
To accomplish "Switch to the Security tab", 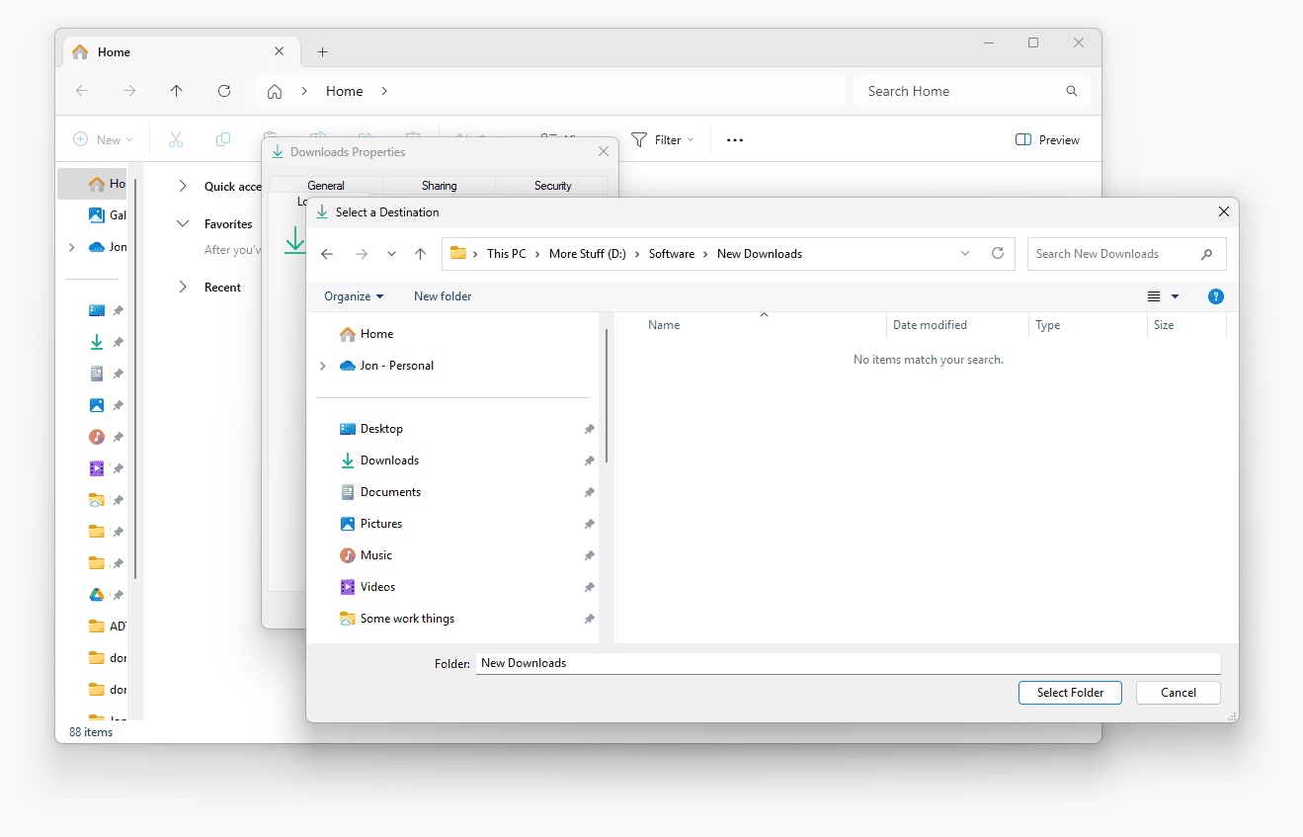I will click(552, 186).
